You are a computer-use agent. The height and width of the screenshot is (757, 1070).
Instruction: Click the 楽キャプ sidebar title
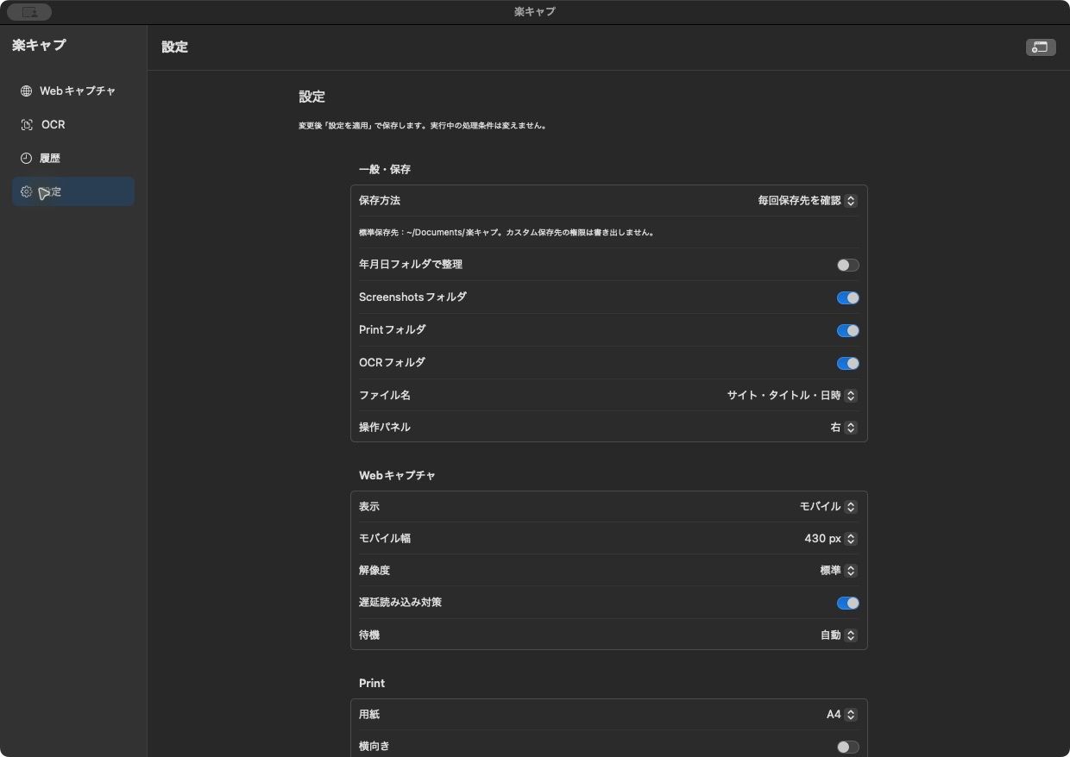click(39, 45)
